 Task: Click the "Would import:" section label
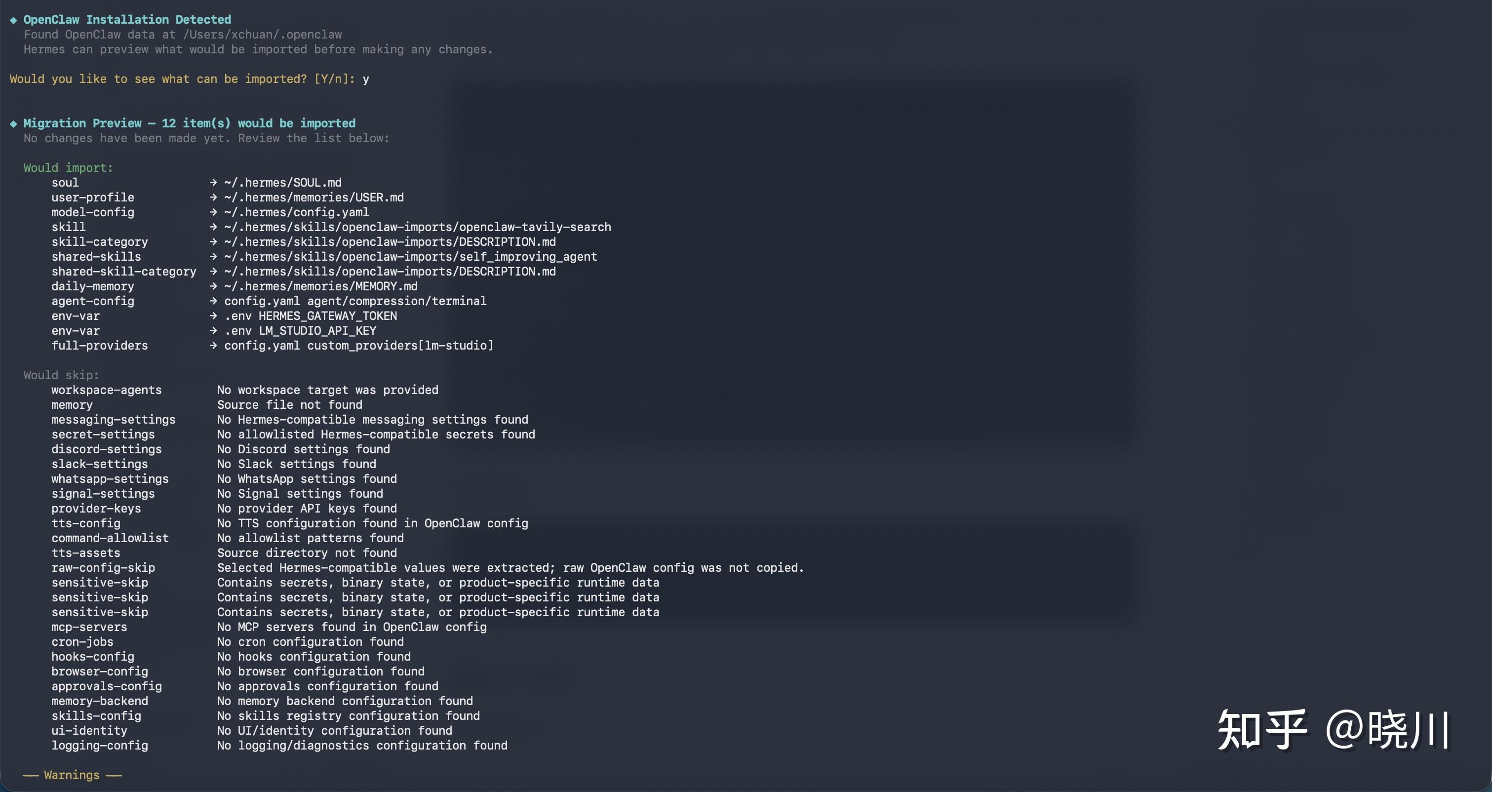point(68,167)
